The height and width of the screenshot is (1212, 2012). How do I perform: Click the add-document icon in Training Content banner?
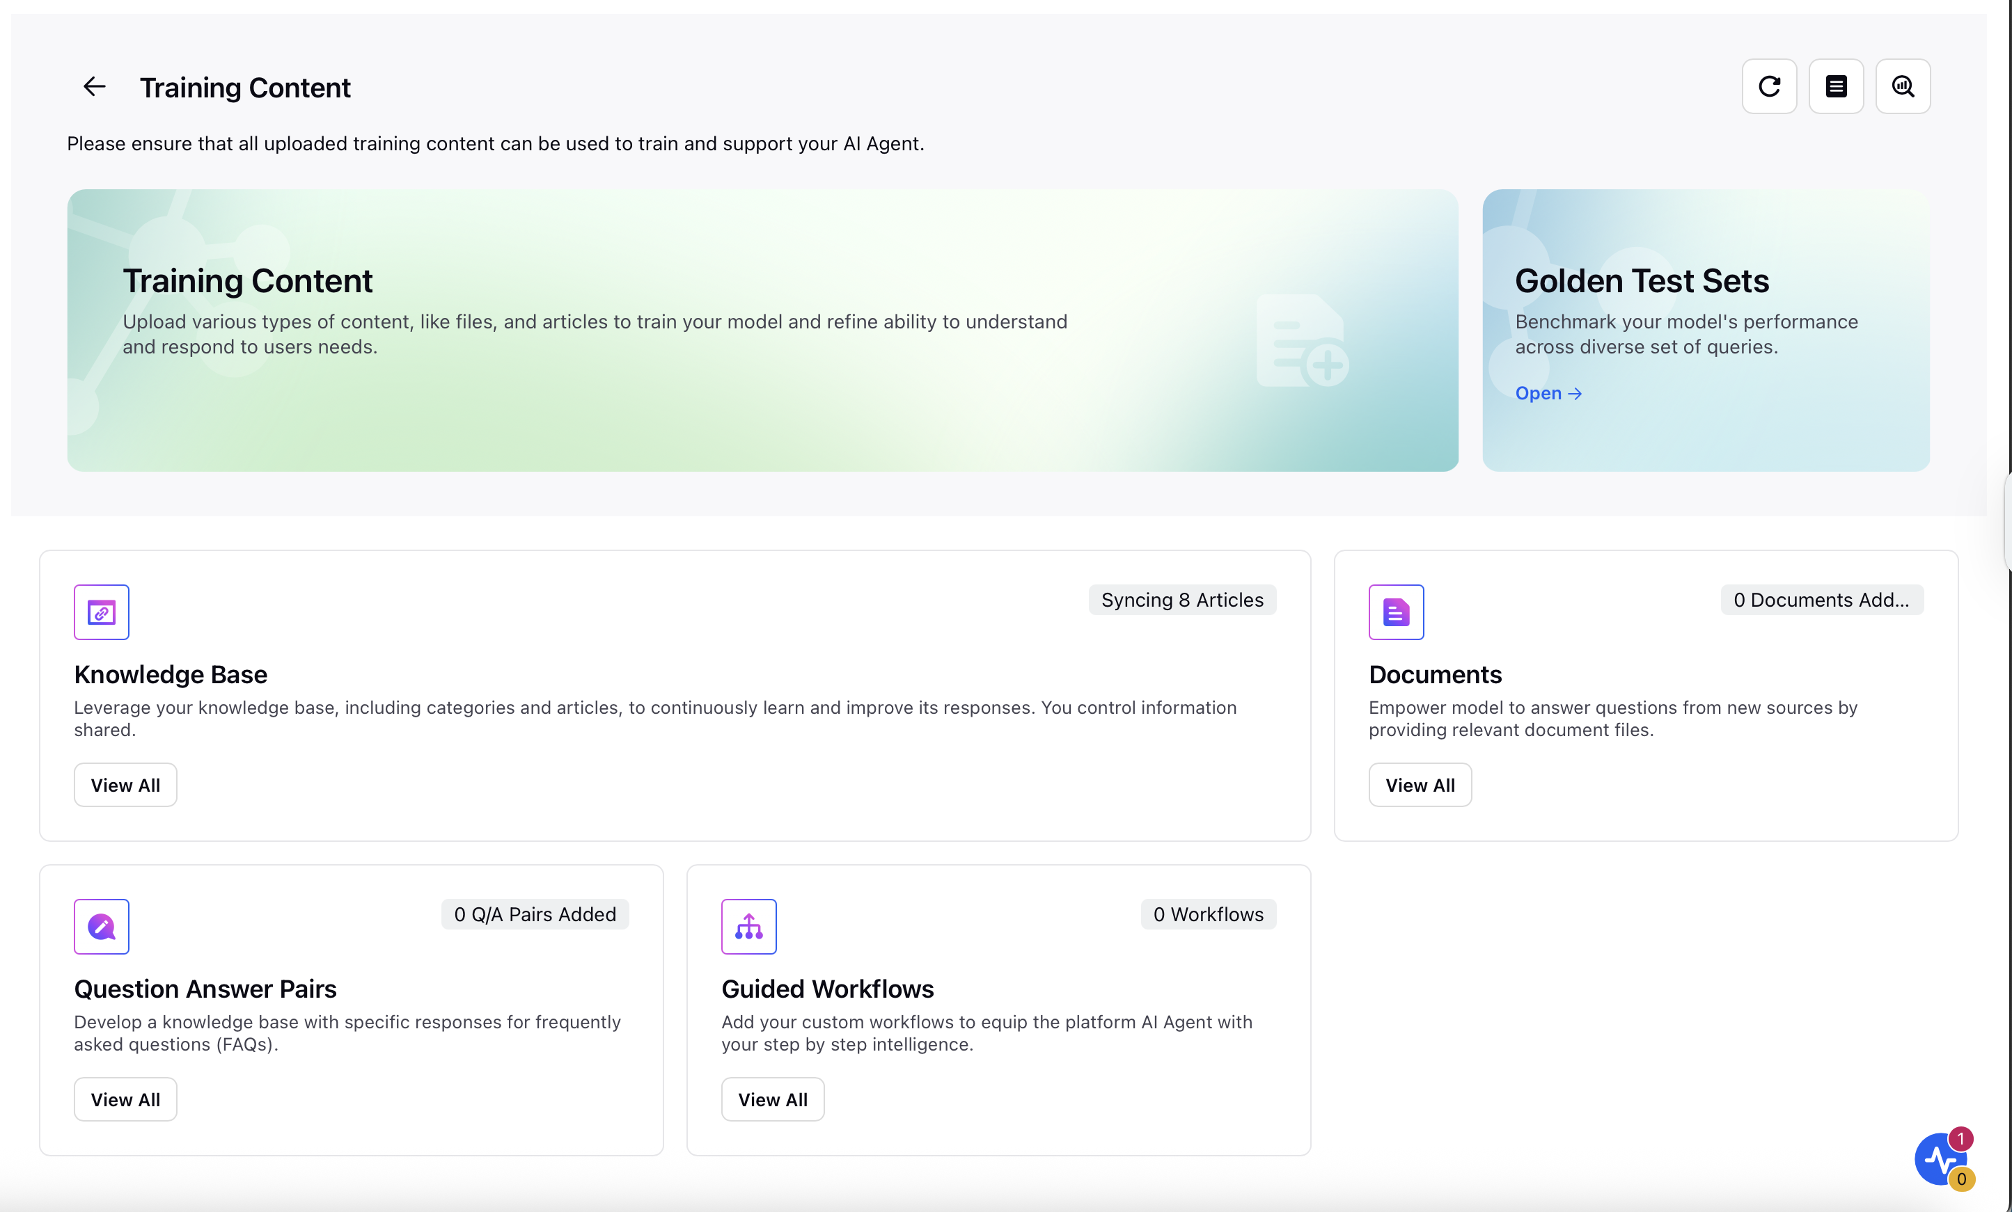(x=1302, y=340)
